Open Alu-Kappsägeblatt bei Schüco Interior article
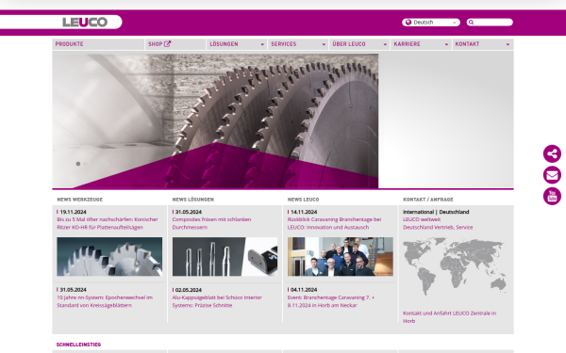Viewport: 566px width, 353px height. (217, 301)
